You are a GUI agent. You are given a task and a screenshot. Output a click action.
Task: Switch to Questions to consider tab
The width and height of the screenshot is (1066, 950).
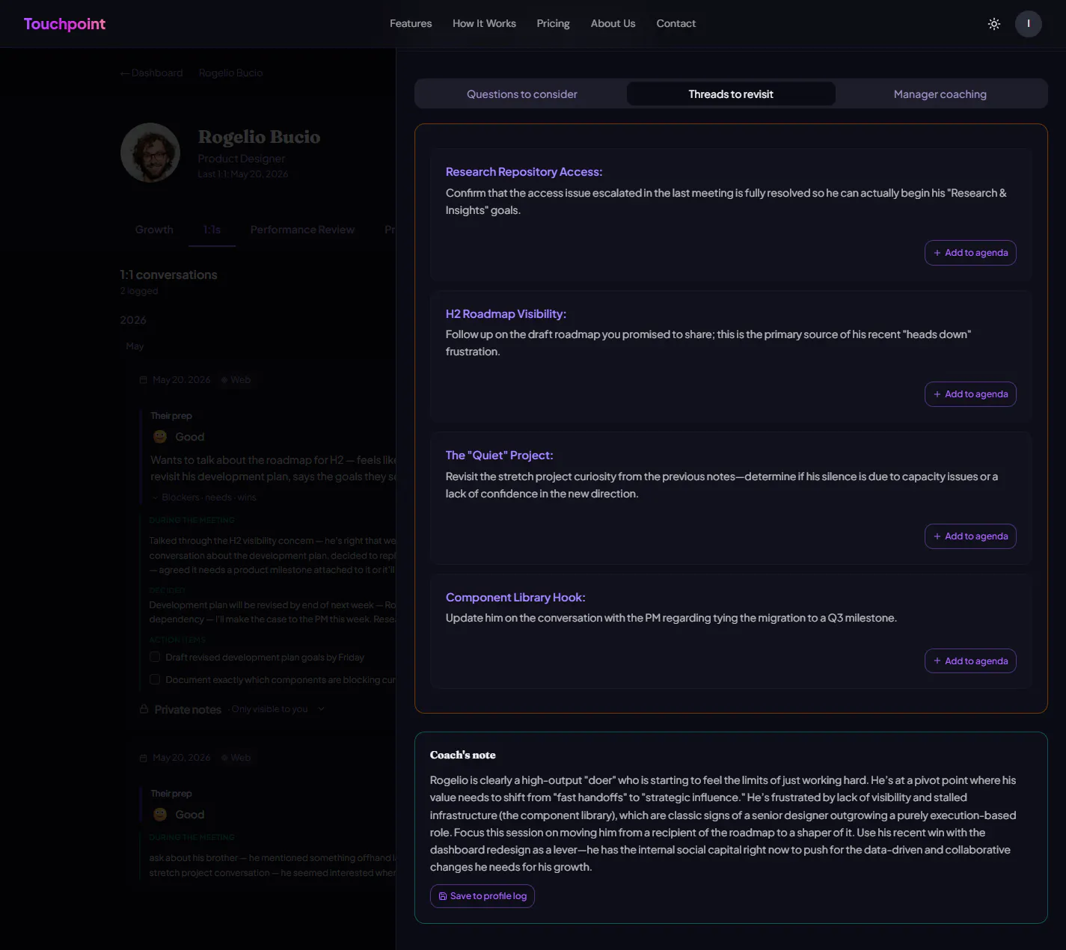[522, 94]
